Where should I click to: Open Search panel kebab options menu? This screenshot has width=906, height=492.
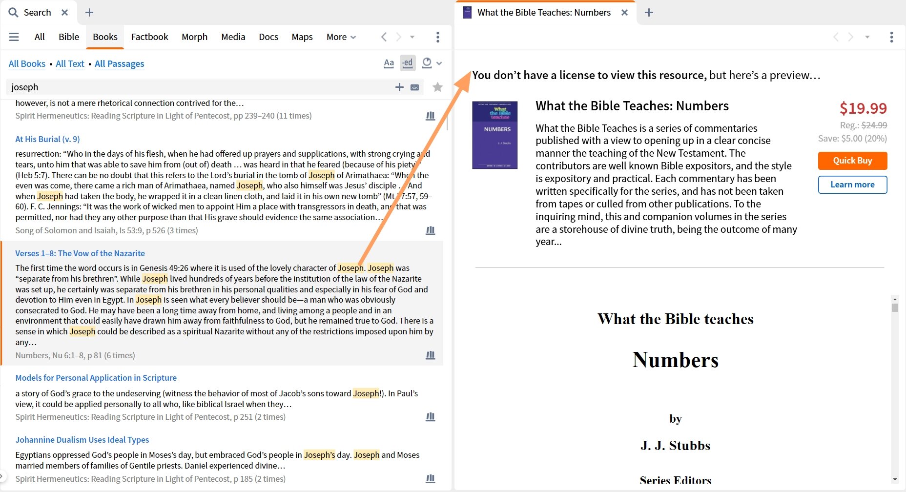click(437, 37)
